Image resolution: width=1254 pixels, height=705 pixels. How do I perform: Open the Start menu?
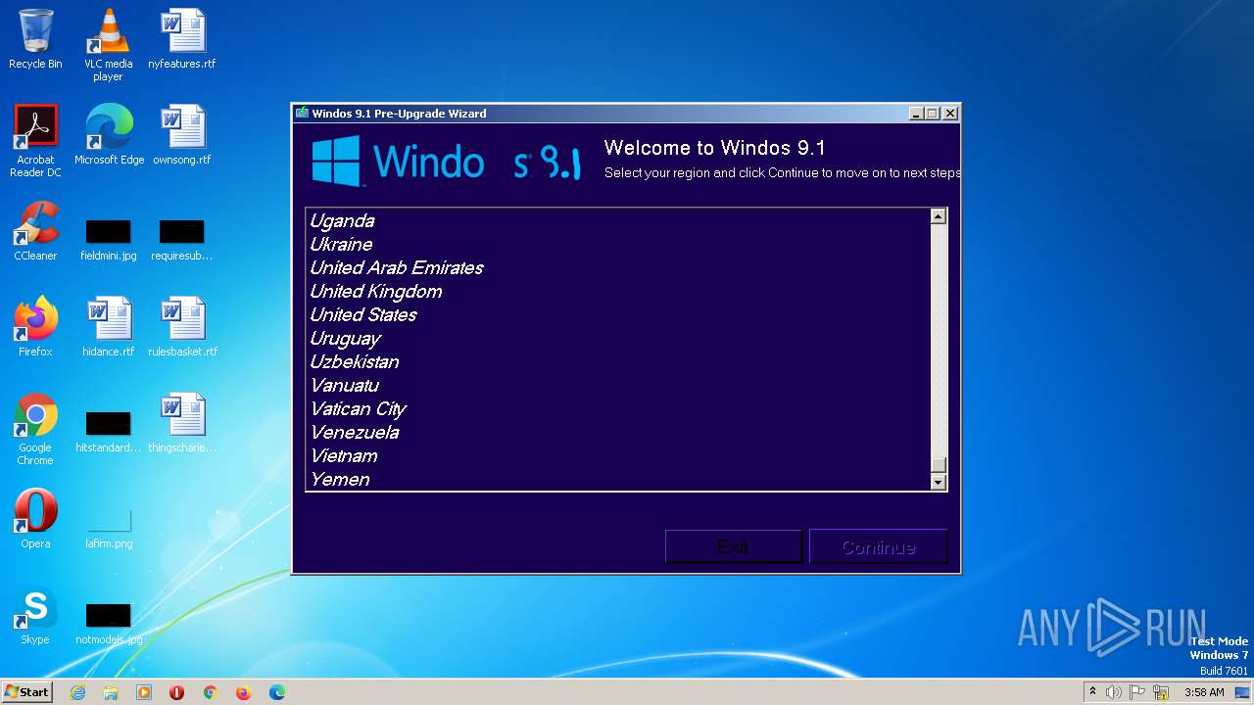pyautogui.click(x=27, y=692)
